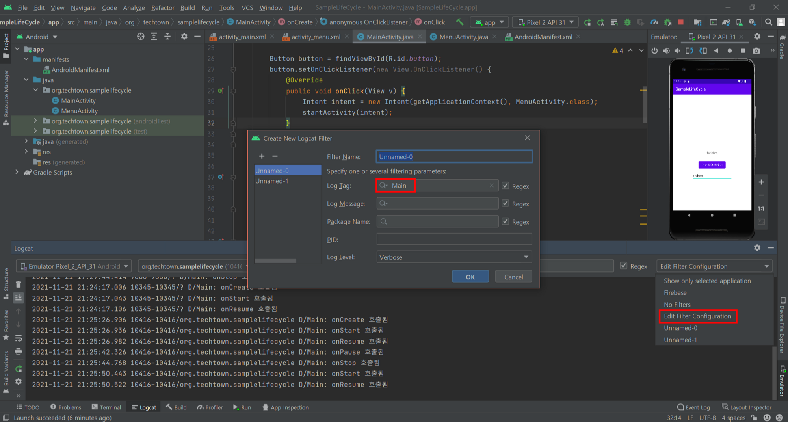This screenshot has width=788, height=422.
Task: Click the Search Everywhere magnifier icon
Action: click(768, 22)
